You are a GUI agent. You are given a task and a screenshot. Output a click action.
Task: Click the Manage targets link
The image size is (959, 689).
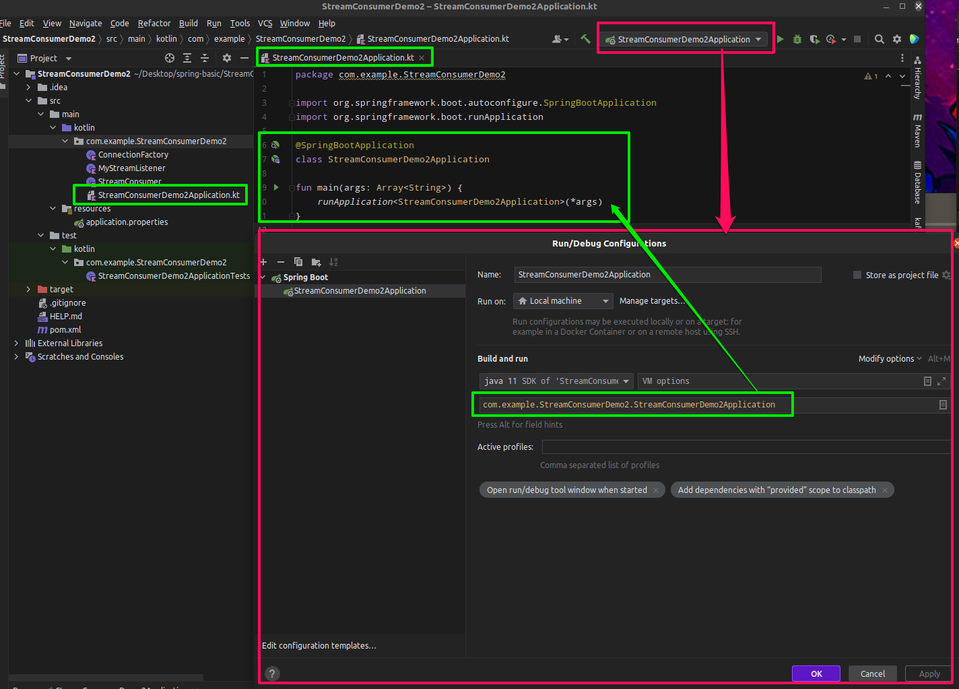click(653, 300)
